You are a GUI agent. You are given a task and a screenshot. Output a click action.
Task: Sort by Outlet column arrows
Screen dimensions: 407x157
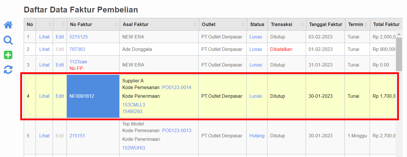tap(244, 25)
